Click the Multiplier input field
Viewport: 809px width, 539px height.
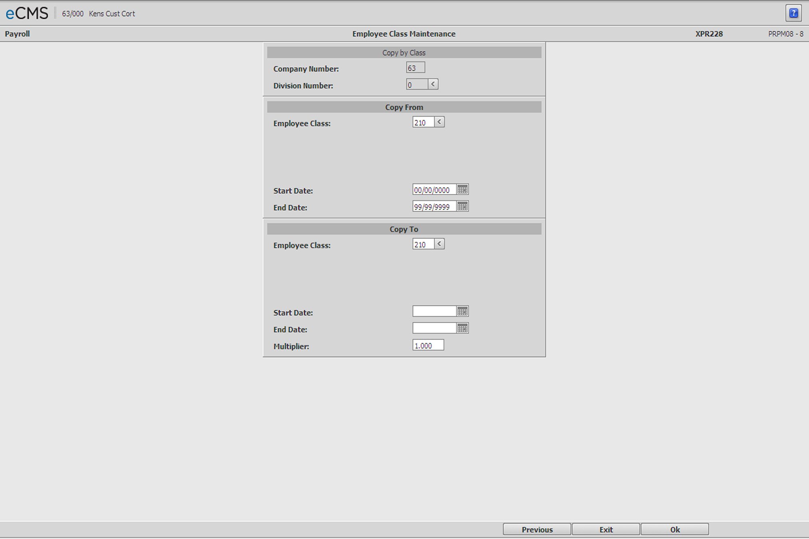tap(427, 345)
